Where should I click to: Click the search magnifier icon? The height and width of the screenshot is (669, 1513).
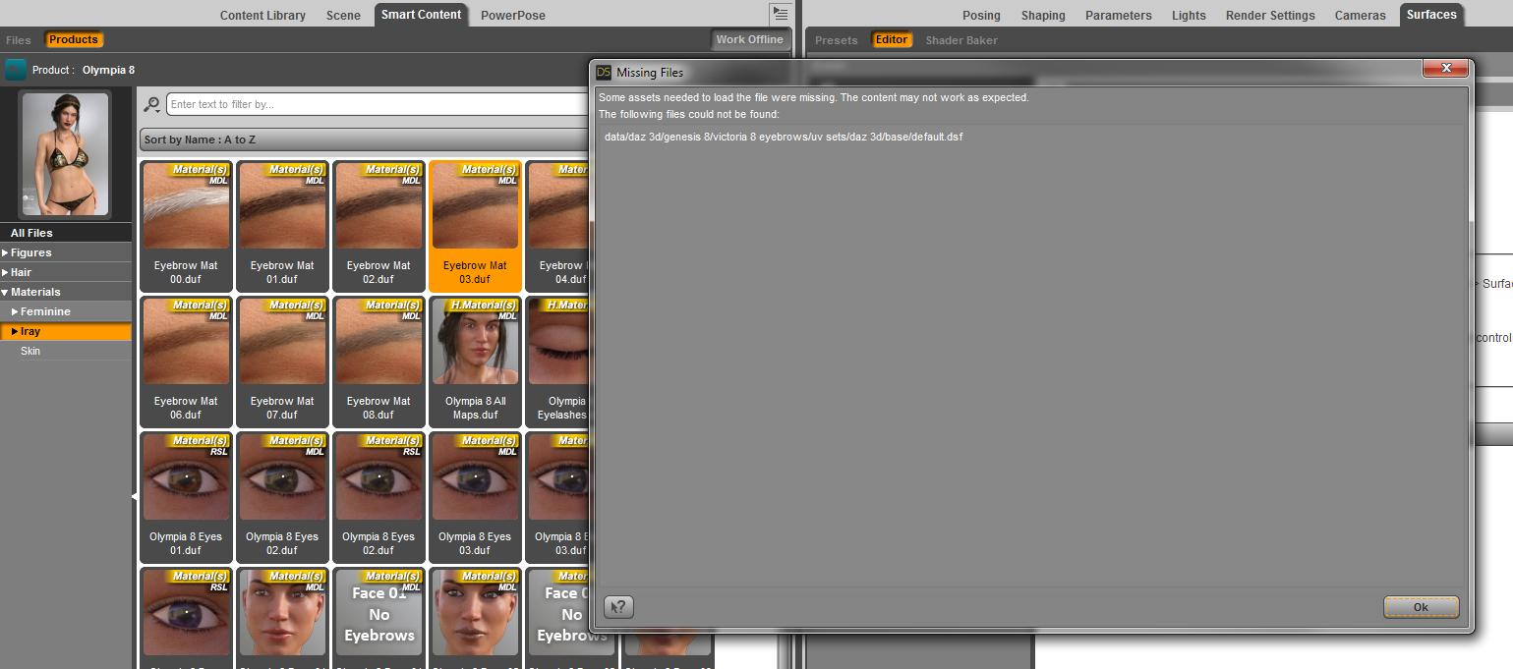point(151,104)
